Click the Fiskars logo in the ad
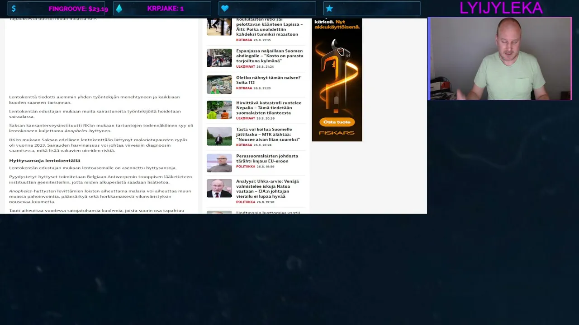This screenshot has height=325, width=579. click(x=337, y=133)
